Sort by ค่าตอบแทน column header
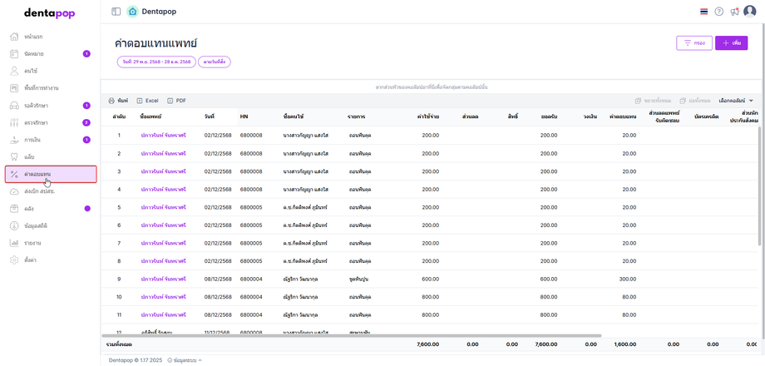This screenshot has width=765, height=366. coord(622,116)
